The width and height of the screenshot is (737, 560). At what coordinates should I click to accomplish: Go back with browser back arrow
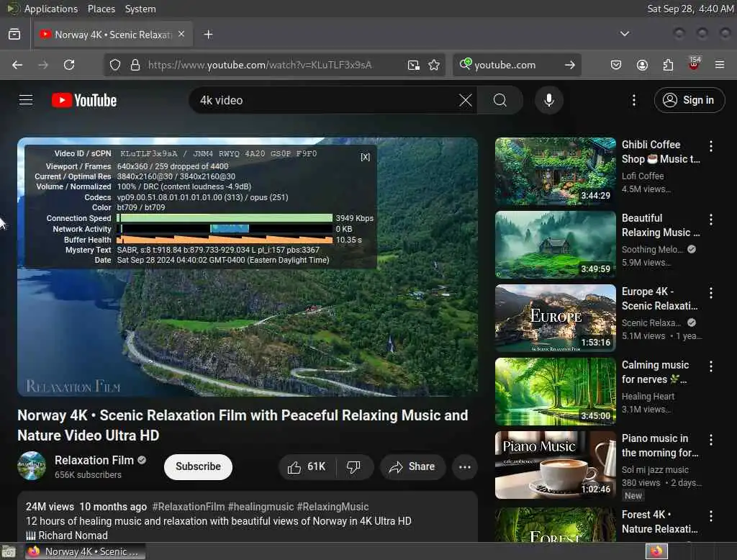(x=17, y=65)
